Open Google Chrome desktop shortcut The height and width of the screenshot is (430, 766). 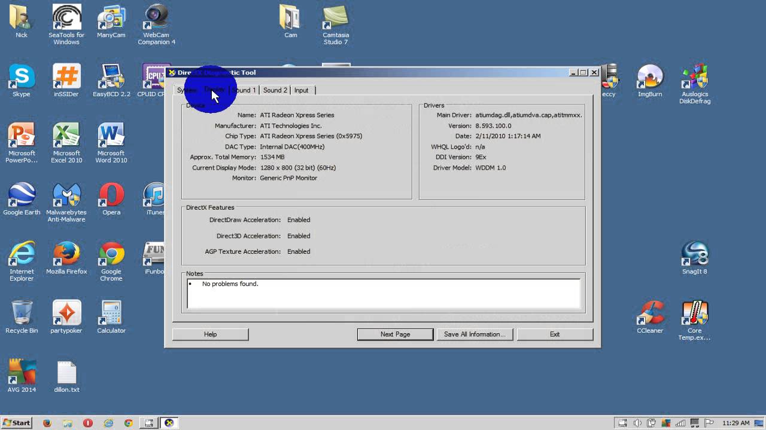(x=111, y=262)
